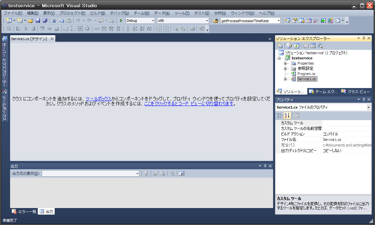375x225 pixels.
Task: Toggle Categorized view in Properties panel
Action: pos(280,115)
